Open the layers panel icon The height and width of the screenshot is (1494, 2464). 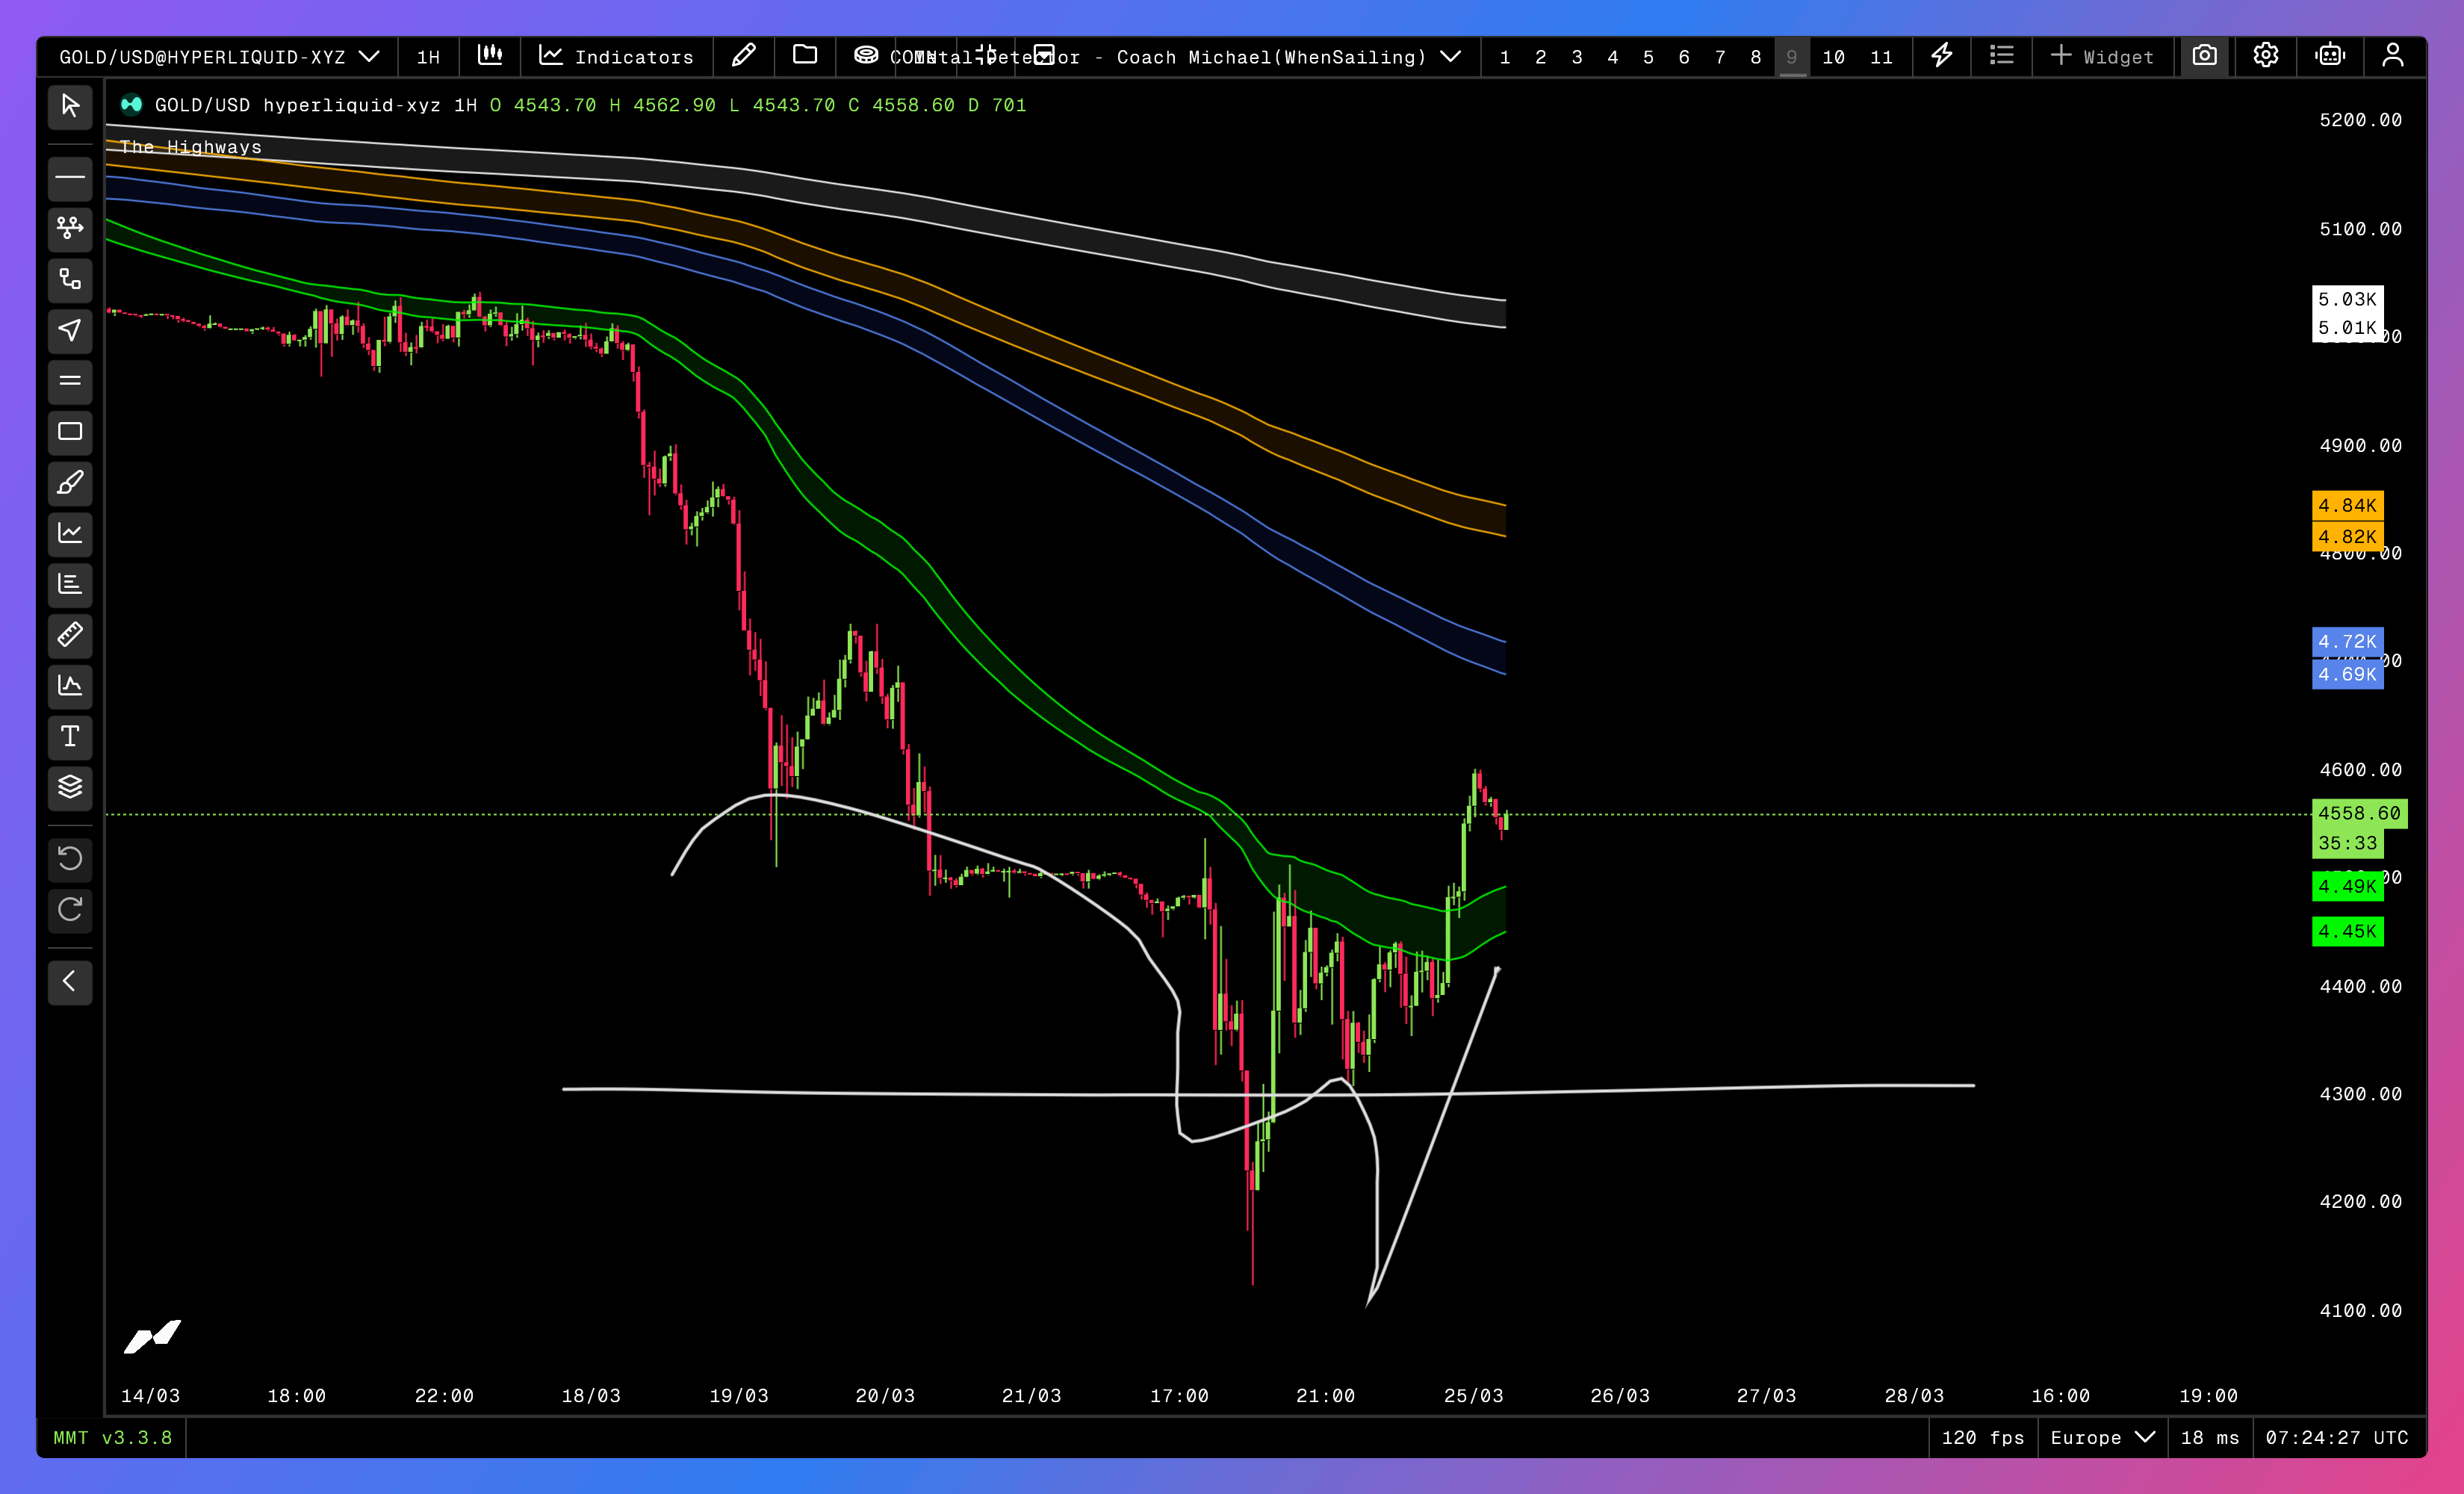[70, 787]
